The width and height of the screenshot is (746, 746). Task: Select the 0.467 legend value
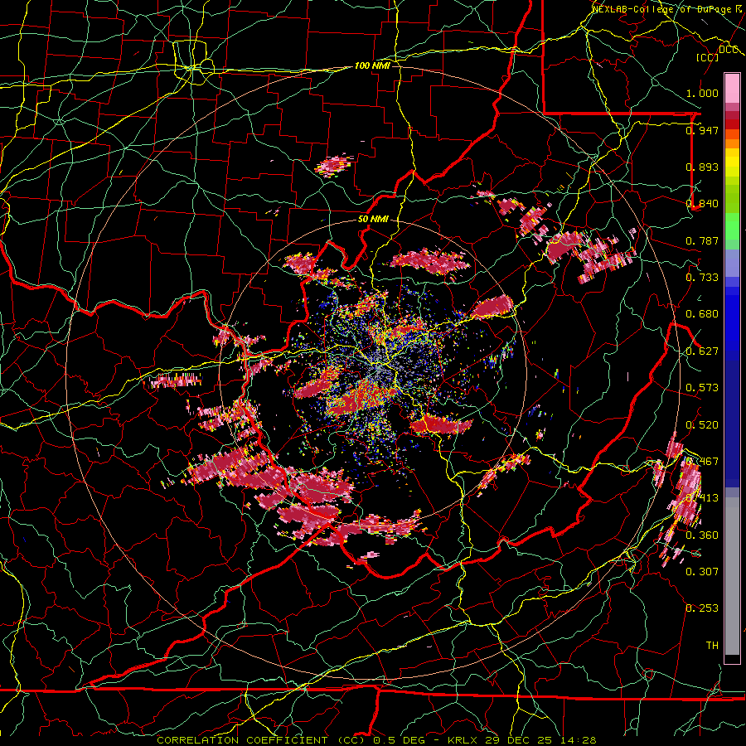coord(702,462)
